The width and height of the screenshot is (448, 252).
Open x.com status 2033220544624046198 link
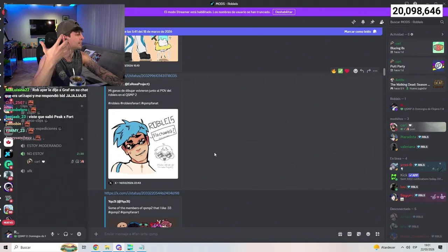tap(142, 193)
